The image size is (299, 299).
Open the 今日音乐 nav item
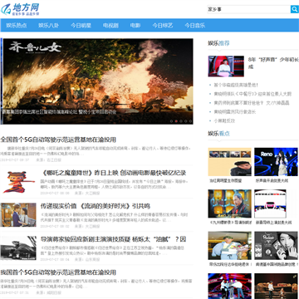[195, 26]
